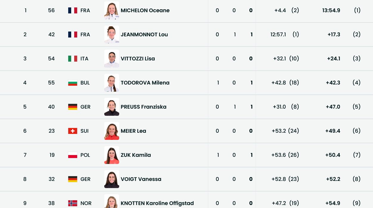Screen dimensions: 373x208
Task: Open MICHELON Oceane athlete profile
Action: [x=145, y=10]
